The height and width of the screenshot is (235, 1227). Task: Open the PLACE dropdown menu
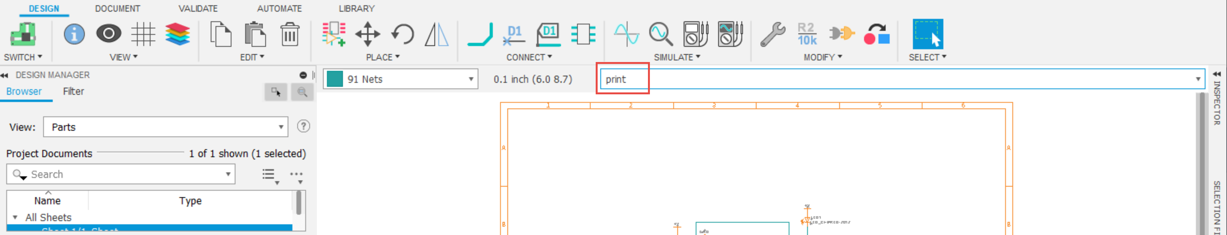[383, 57]
